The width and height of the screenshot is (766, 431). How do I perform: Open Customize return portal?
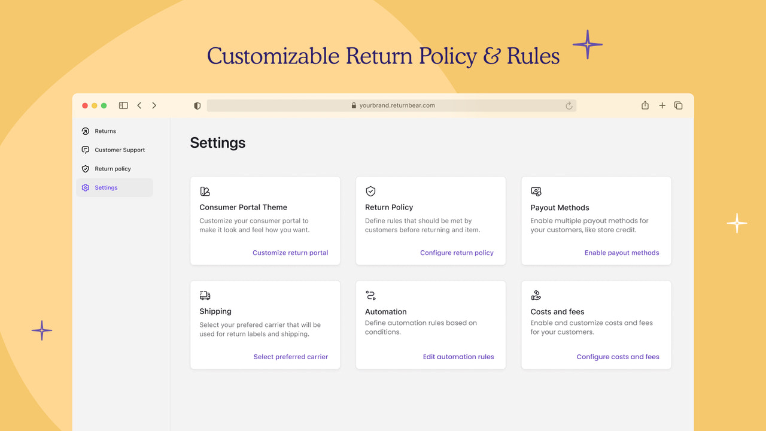coord(290,253)
